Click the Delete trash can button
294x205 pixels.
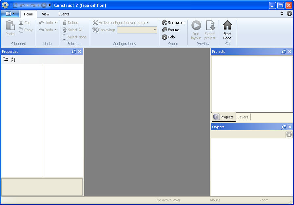click(x=70, y=23)
